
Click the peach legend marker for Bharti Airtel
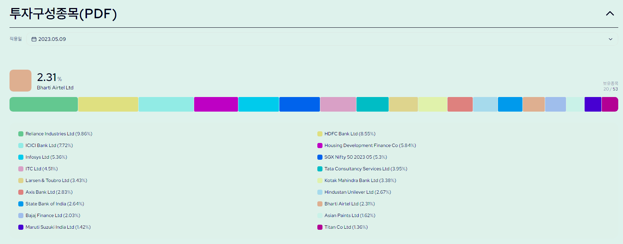click(320, 204)
